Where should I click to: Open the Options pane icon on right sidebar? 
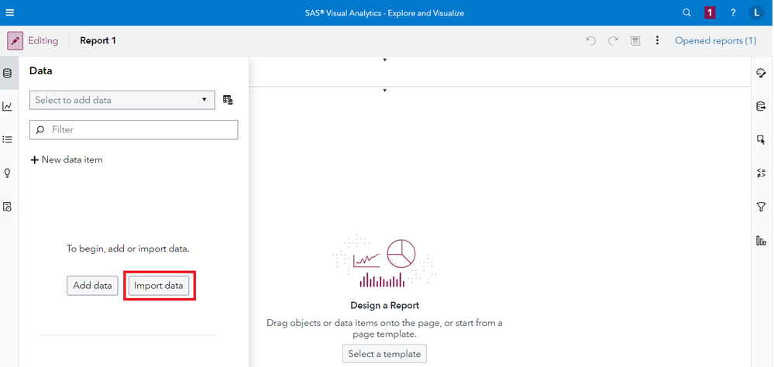pos(761,73)
